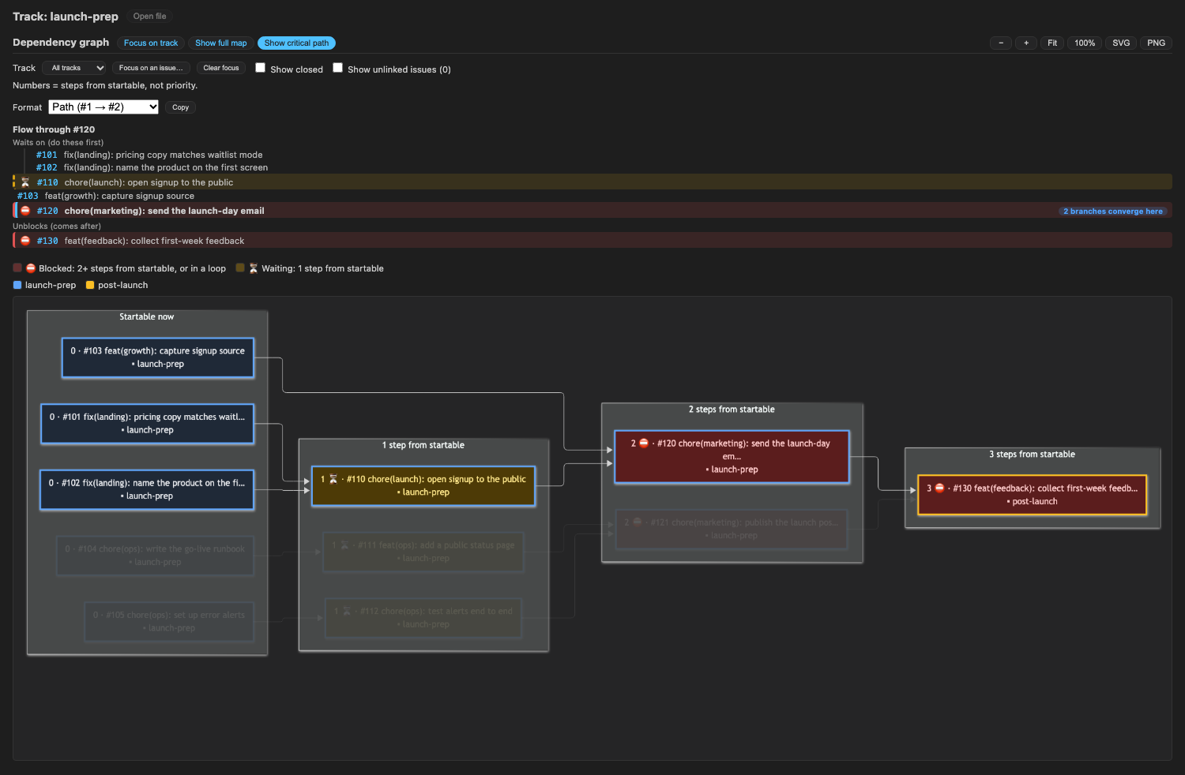Click the yellow post-launch legend swatch

pos(90,285)
